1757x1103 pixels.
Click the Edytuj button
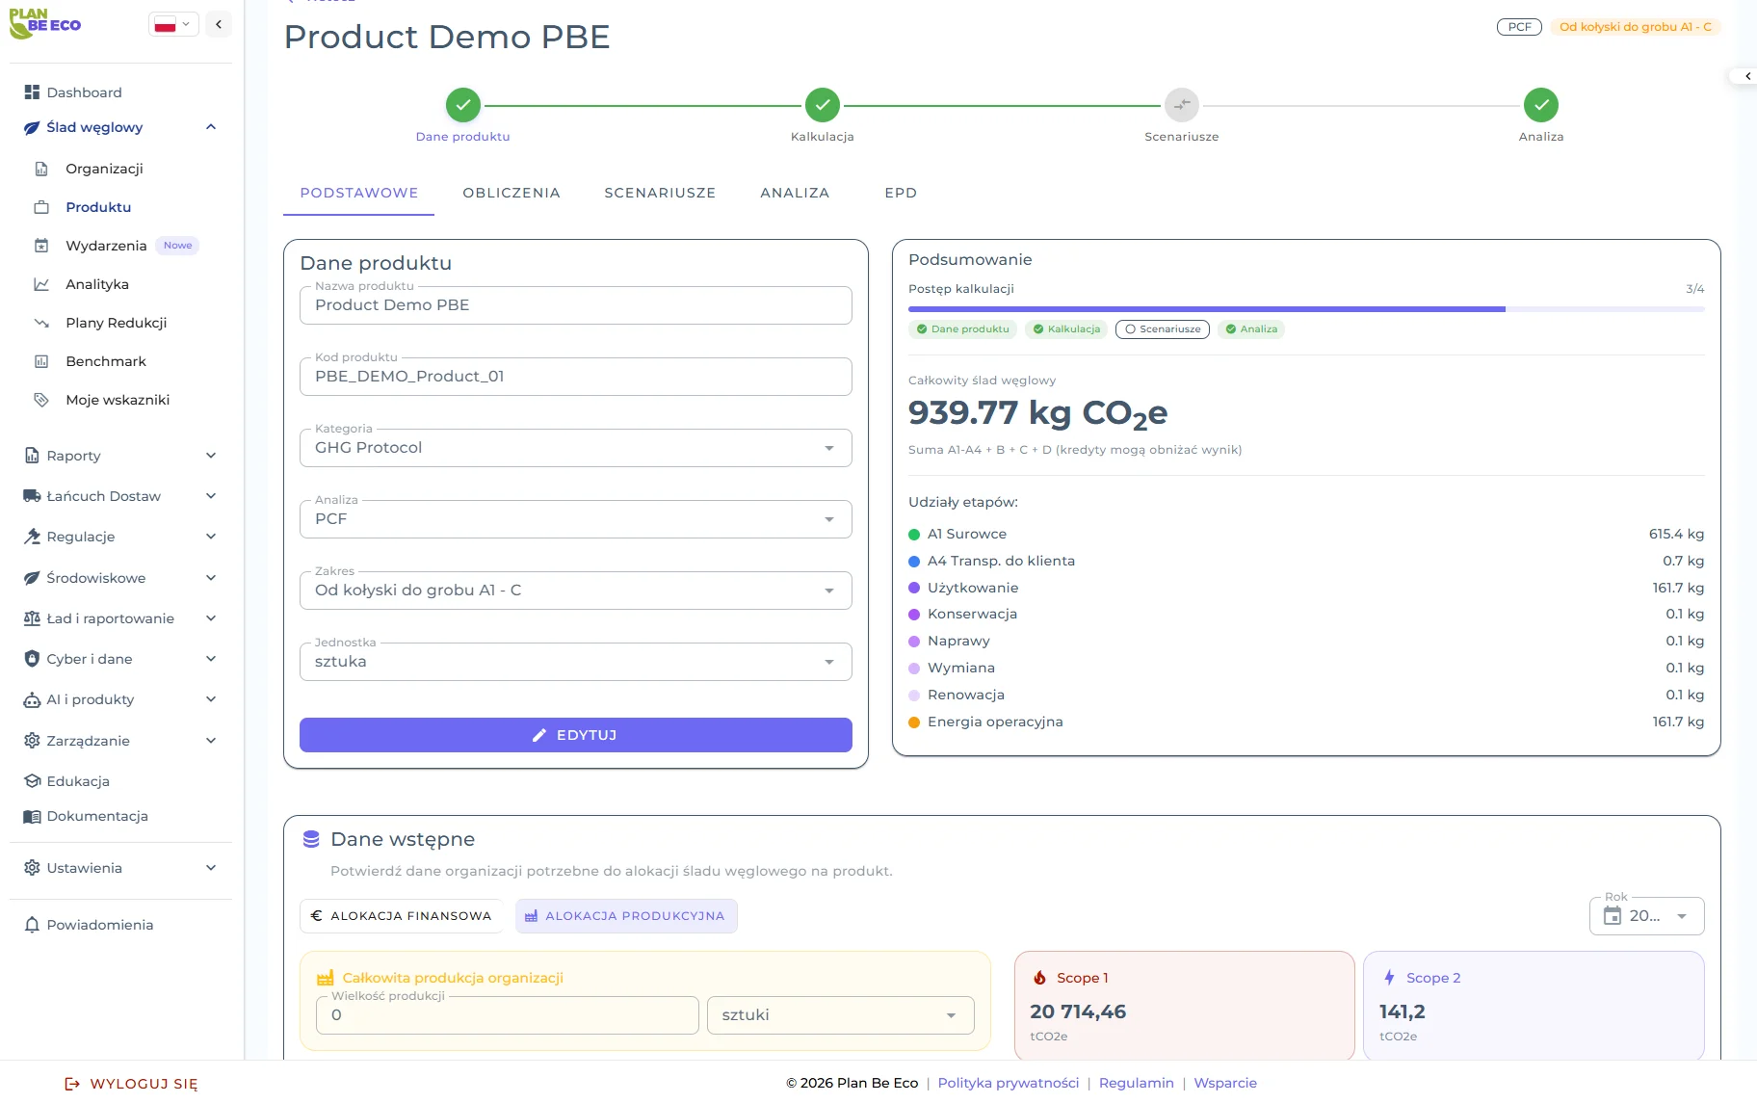pyautogui.click(x=575, y=735)
